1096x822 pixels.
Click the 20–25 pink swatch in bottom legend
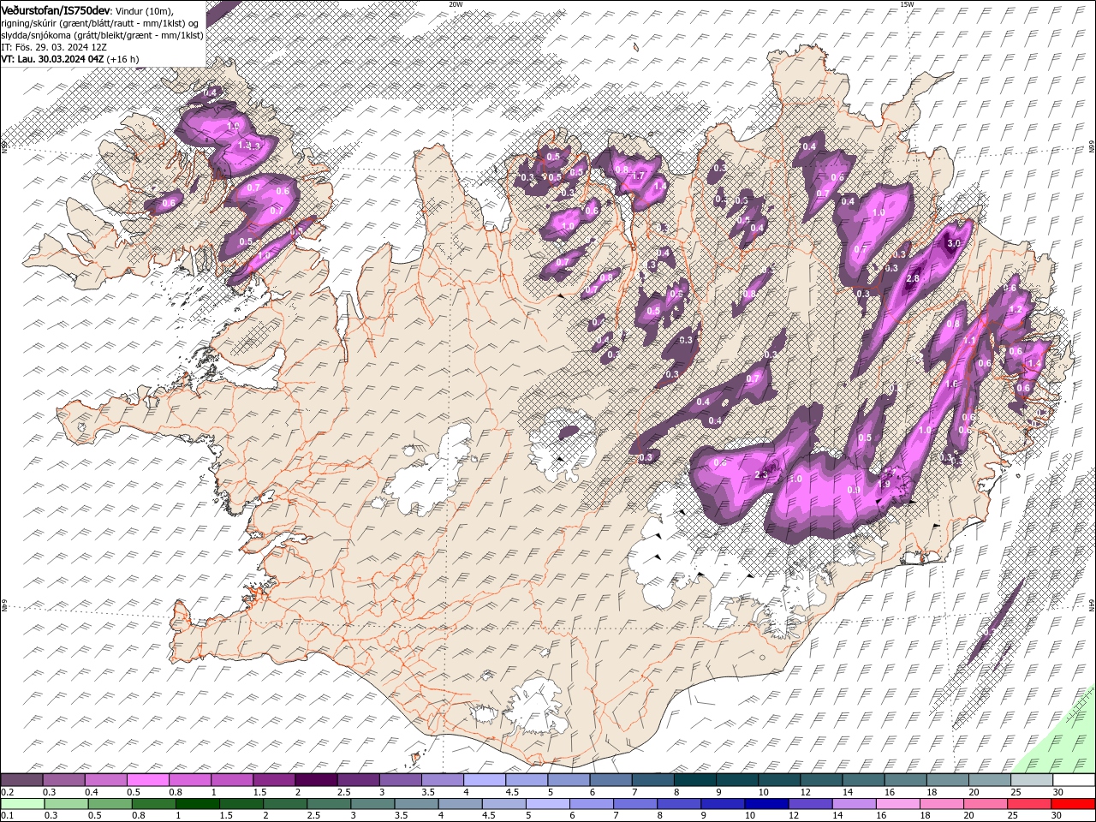pyautogui.click(x=986, y=804)
